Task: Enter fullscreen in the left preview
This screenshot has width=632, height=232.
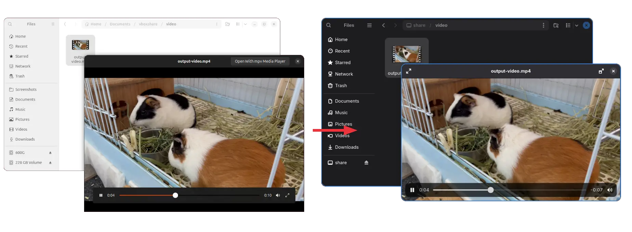Action: pos(287,195)
